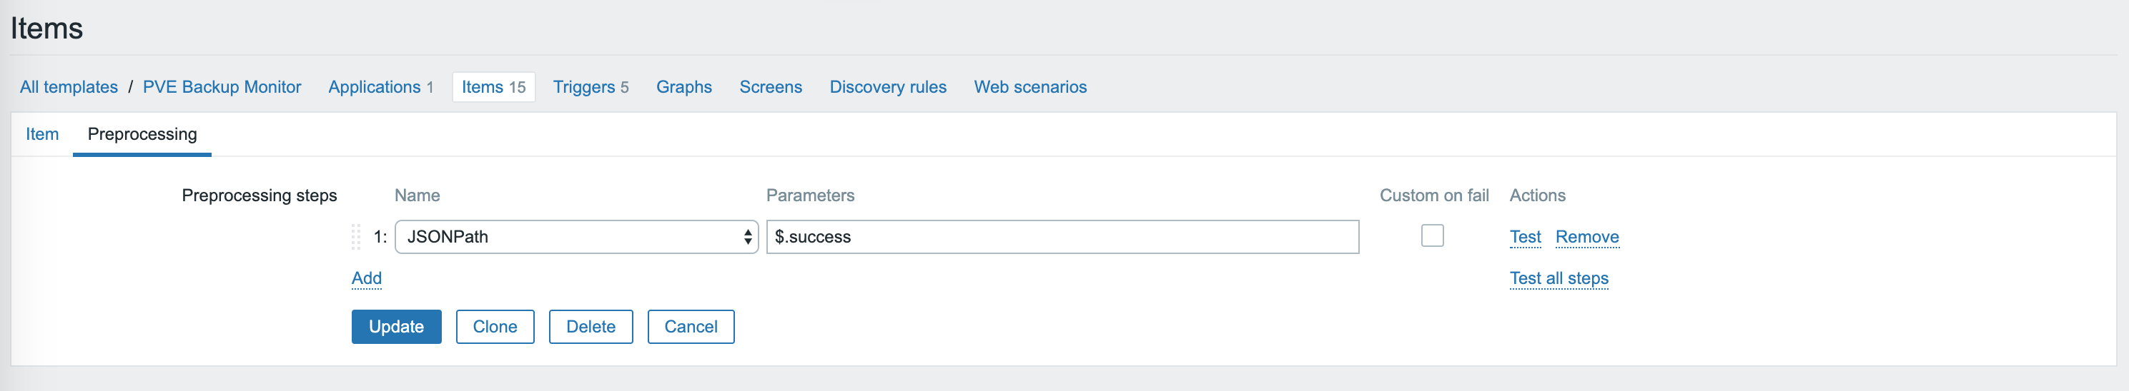The width and height of the screenshot is (2129, 391).
Task: Click the Delete button
Action: tap(591, 327)
